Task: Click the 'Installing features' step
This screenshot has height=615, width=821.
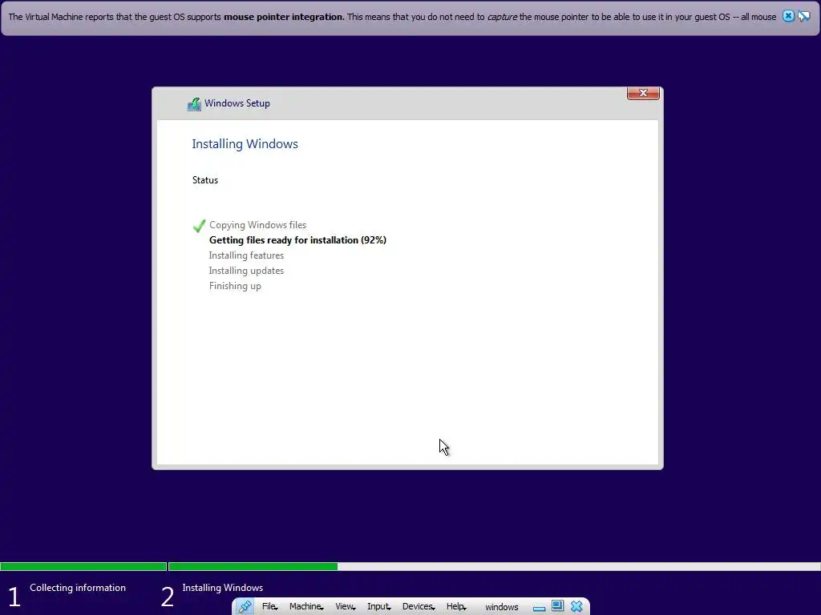Action: (246, 255)
